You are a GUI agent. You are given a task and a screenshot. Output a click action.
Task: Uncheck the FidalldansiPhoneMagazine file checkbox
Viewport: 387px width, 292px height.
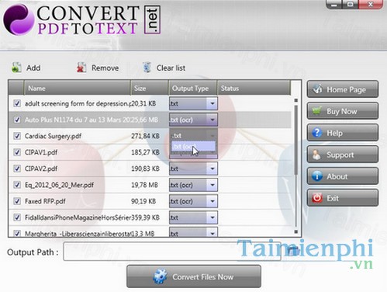click(x=17, y=217)
